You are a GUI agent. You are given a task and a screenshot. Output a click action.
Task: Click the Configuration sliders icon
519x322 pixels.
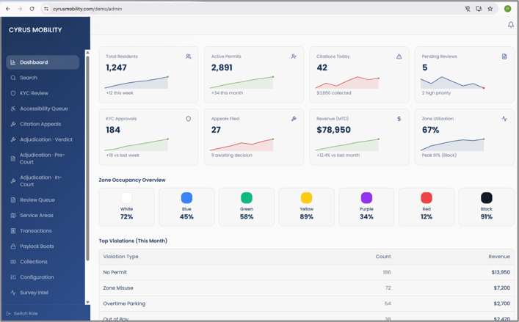click(13, 277)
